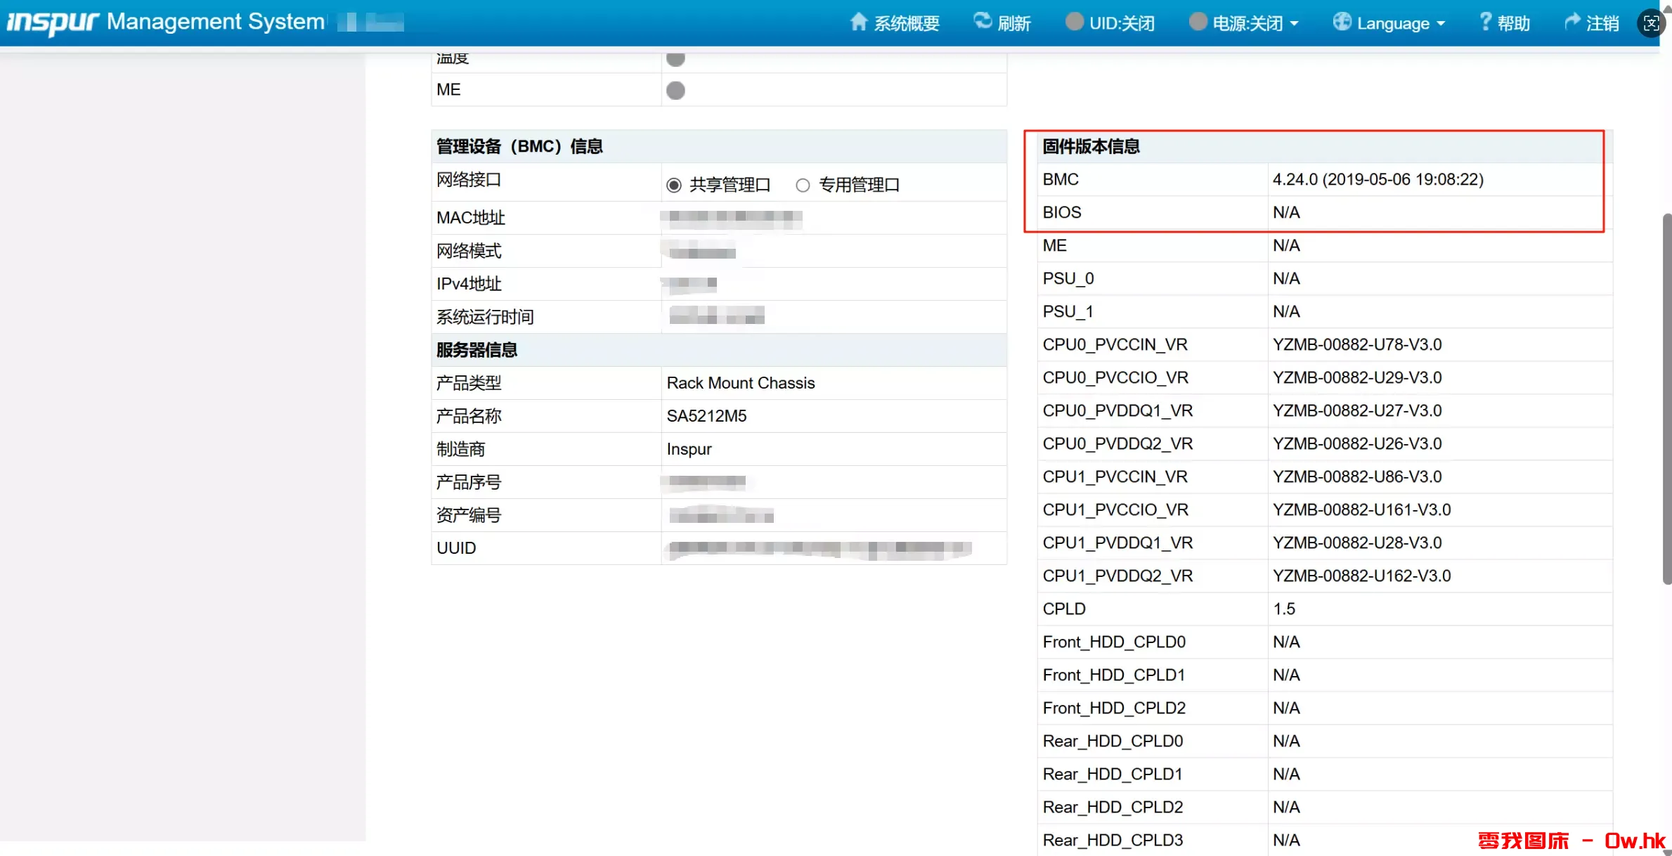Open the 帮助 menu item
Viewport: 1672px width, 856px height.
(x=1513, y=23)
